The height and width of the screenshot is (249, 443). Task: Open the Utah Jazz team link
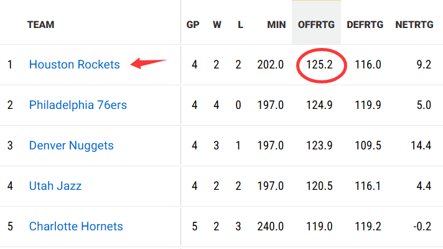click(x=55, y=186)
